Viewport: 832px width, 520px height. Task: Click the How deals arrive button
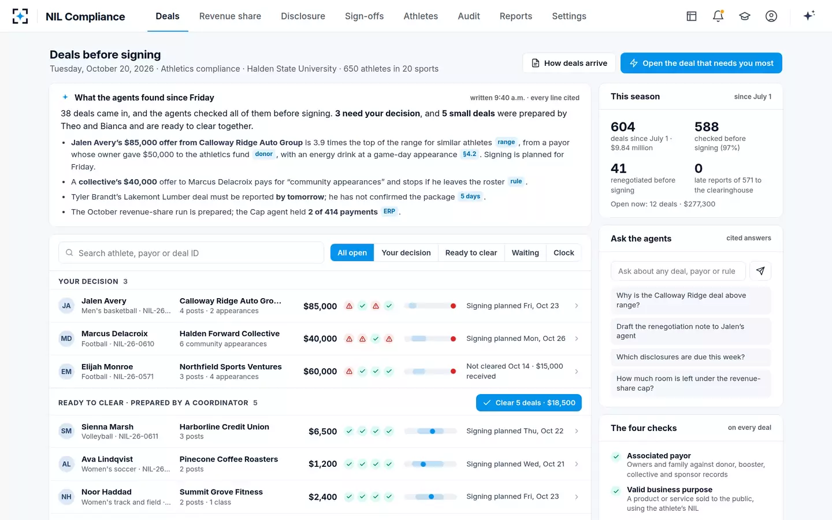click(x=569, y=63)
